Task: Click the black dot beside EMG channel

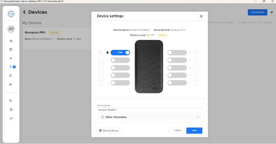Action: pyautogui.click(x=107, y=52)
